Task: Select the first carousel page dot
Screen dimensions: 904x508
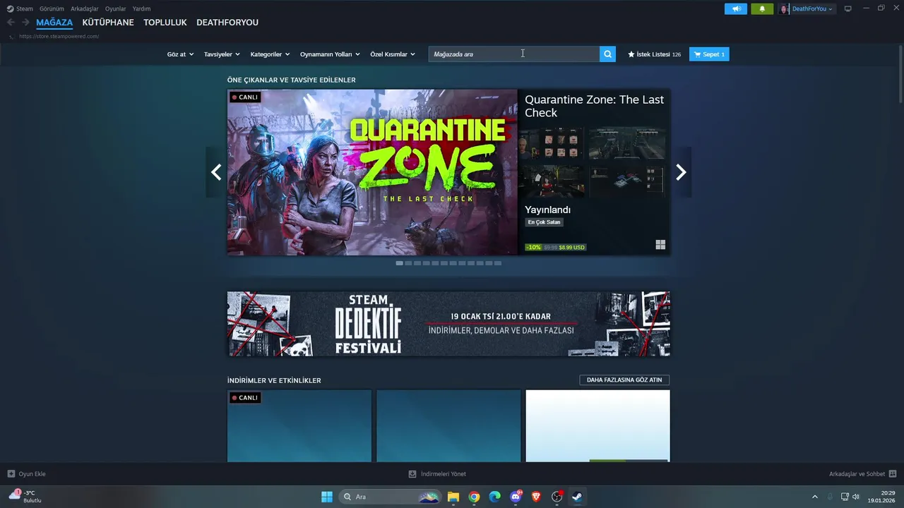Action: click(400, 263)
